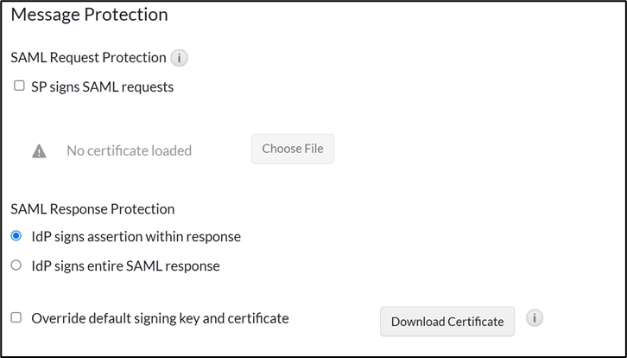
Task: Click info icon next to Download Certificate
Action: coord(535,318)
